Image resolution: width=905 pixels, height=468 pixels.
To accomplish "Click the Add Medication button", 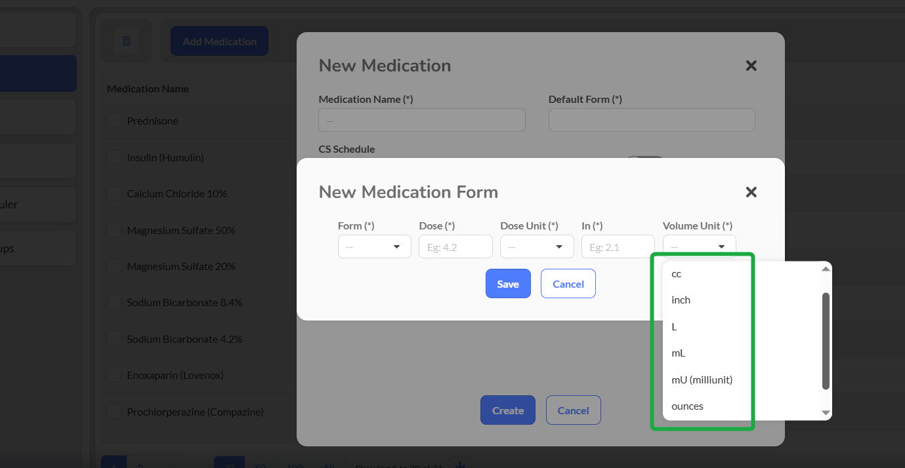I will point(219,41).
